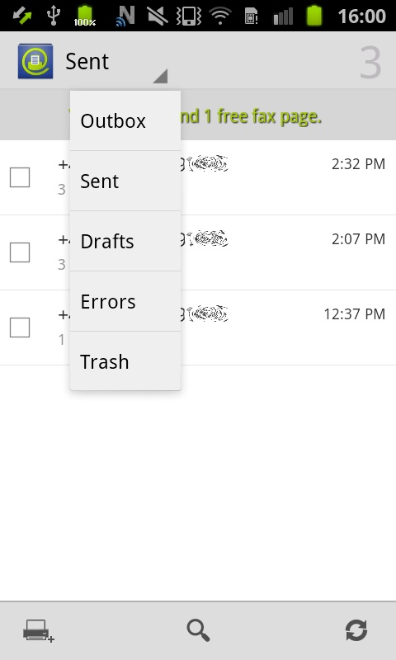Select Outbox from the folder list

[x=125, y=120]
